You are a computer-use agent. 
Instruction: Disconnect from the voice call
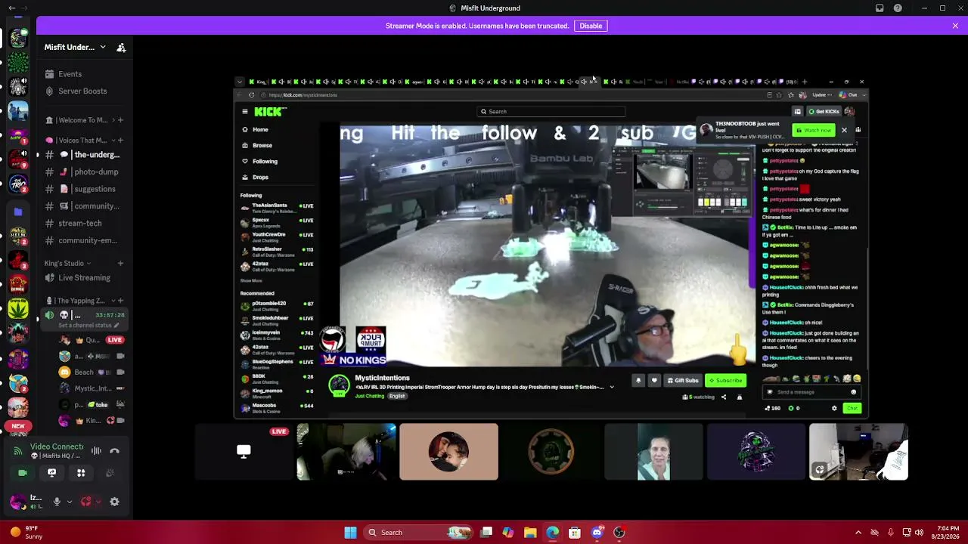tap(114, 451)
